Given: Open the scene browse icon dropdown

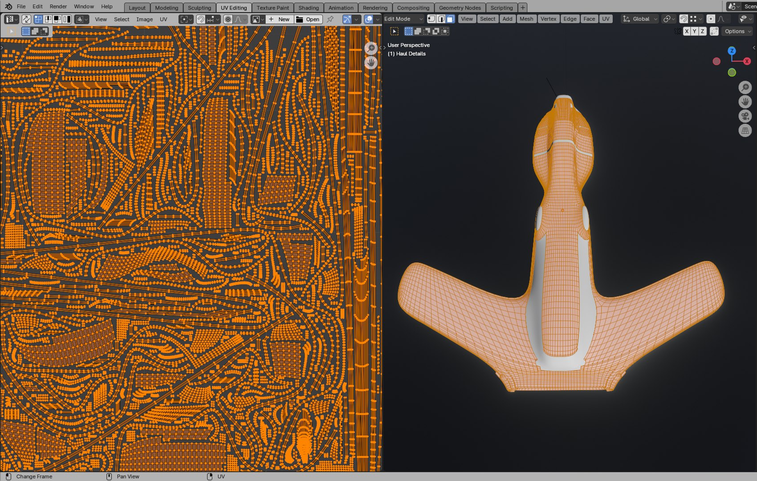Looking at the screenshot, I should [733, 6].
